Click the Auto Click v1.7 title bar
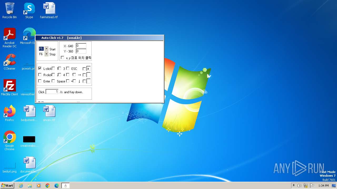The image size is (337, 189). coord(100,38)
